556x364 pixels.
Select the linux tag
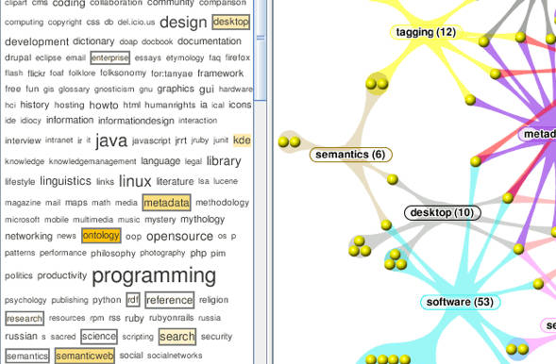(x=135, y=182)
